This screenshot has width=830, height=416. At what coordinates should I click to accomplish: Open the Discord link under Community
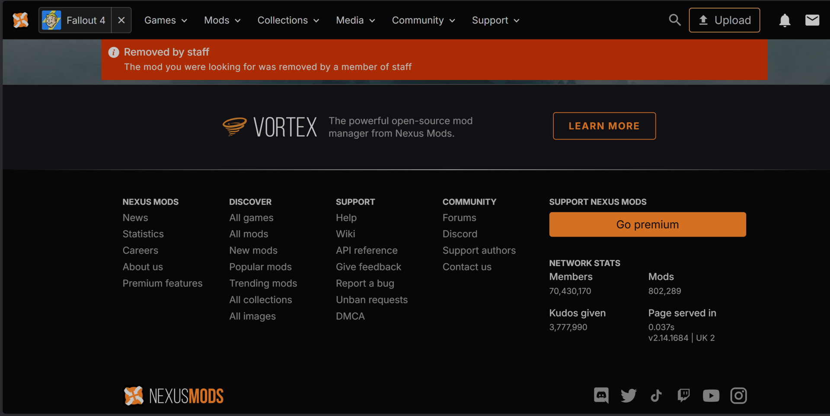point(460,234)
